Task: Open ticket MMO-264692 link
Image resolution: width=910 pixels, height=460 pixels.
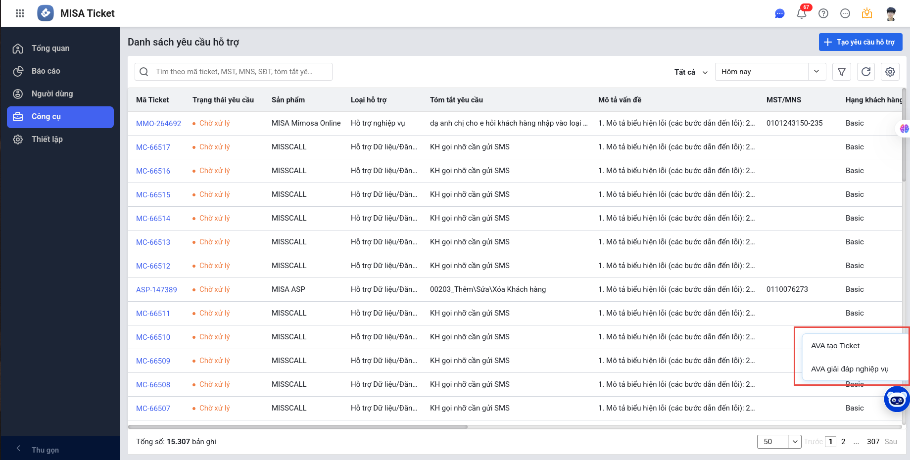Action: click(x=158, y=124)
